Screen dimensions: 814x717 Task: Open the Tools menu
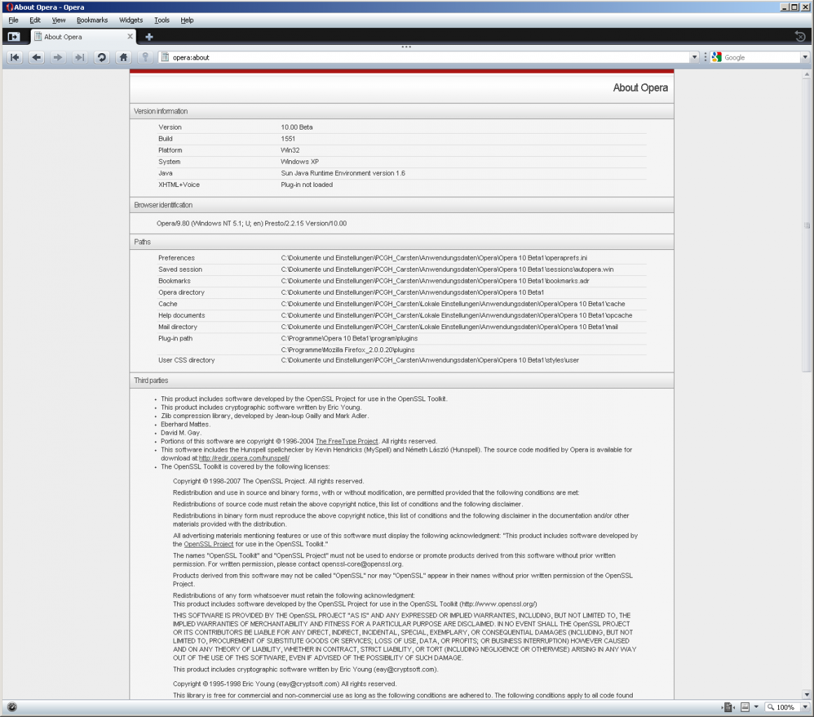click(162, 20)
